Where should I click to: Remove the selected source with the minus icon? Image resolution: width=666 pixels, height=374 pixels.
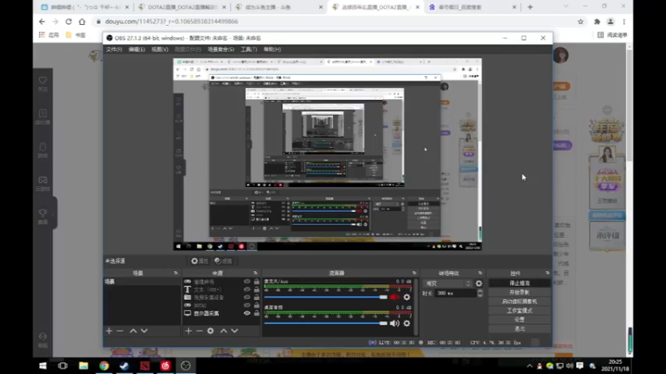click(200, 331)
